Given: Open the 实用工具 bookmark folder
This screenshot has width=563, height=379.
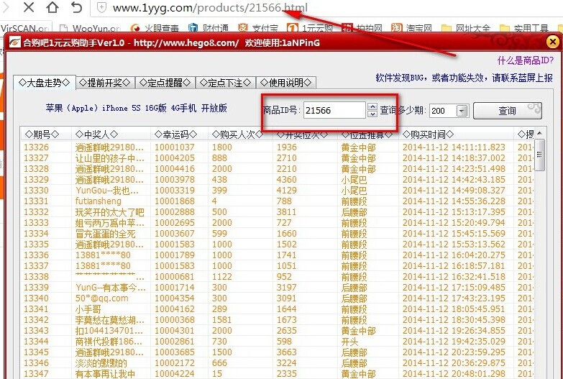Looking at the screenshot, I should pyautogui.click(x=524, y=28).
